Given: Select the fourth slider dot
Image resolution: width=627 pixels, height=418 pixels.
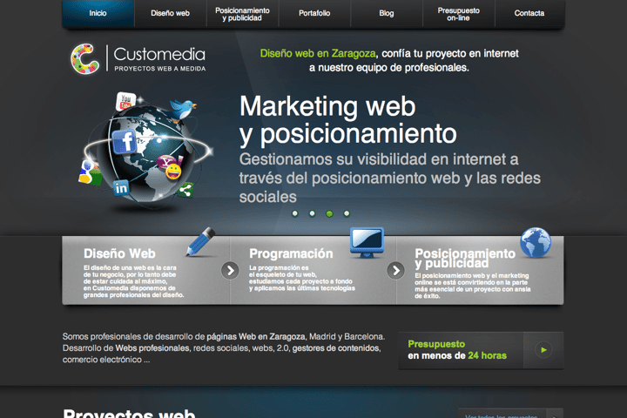Looking at the screenshot, I should (347, 213).
